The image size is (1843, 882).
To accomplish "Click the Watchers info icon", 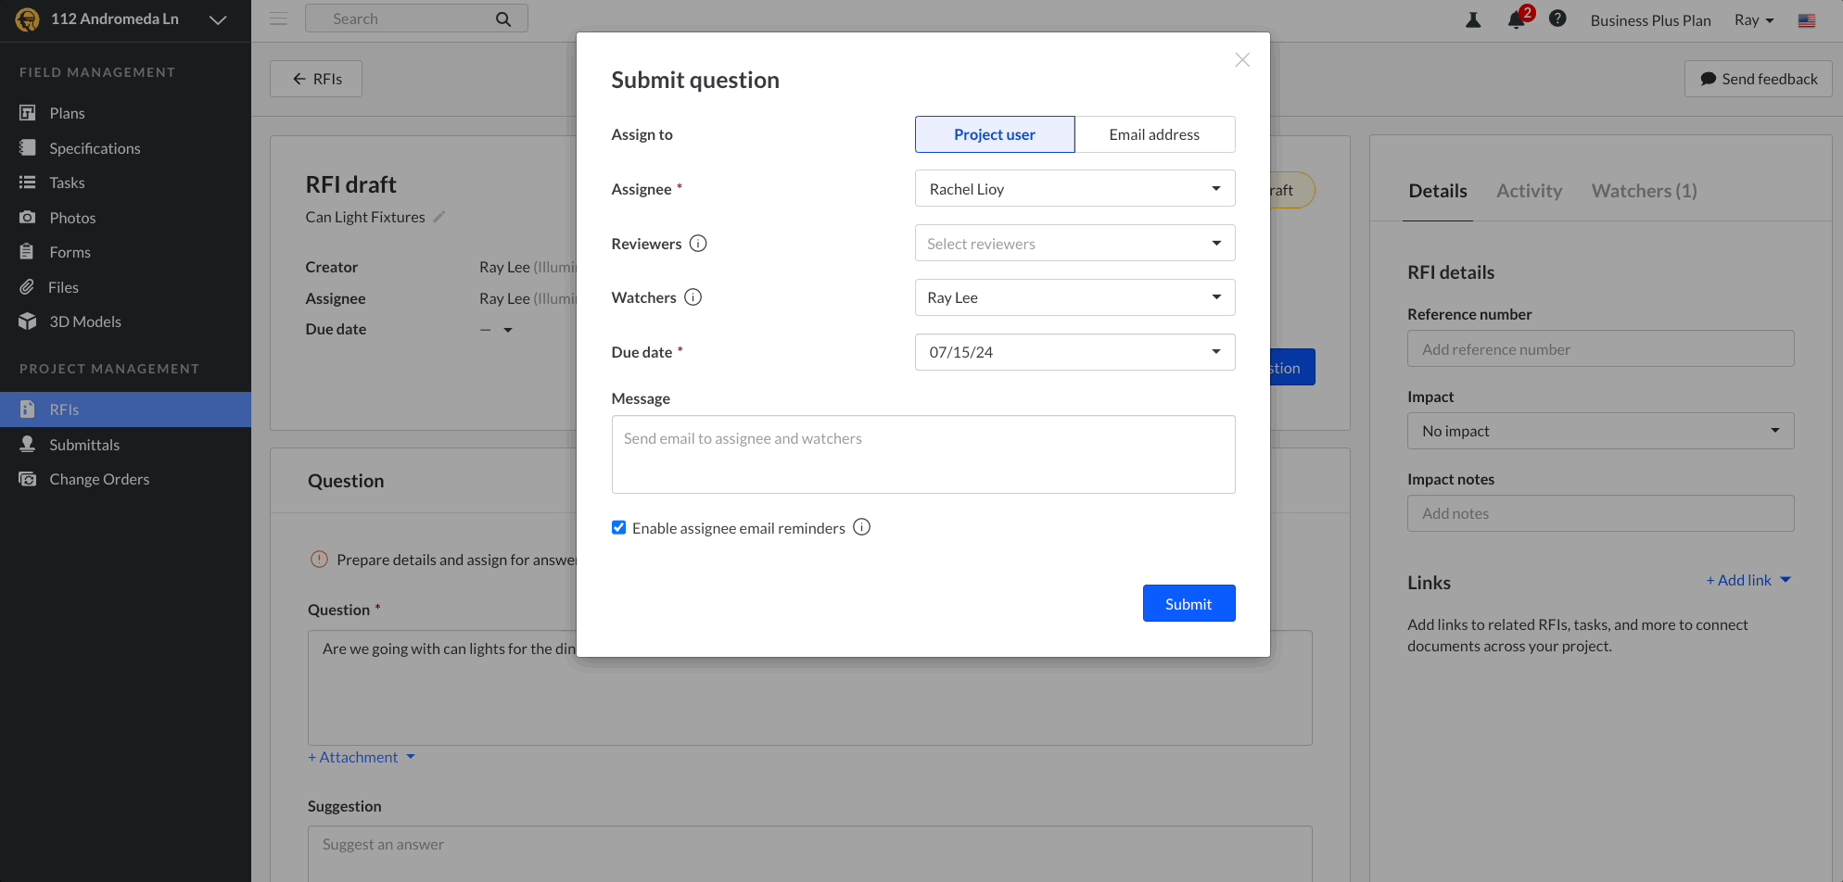I will click(693, 296).
